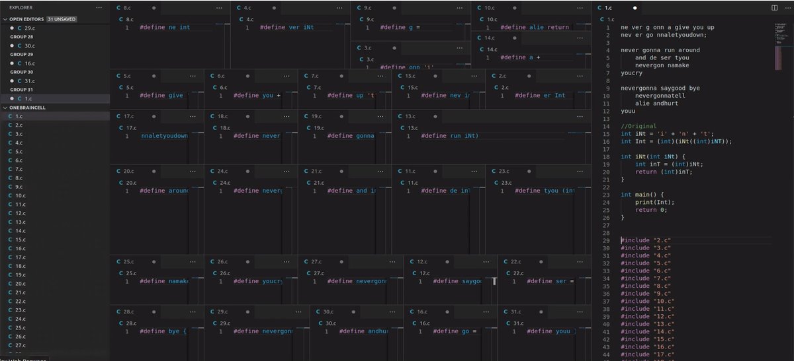Split the 1.c editor to the right
This screenshot has height=361, width=794.
point(775,8)
